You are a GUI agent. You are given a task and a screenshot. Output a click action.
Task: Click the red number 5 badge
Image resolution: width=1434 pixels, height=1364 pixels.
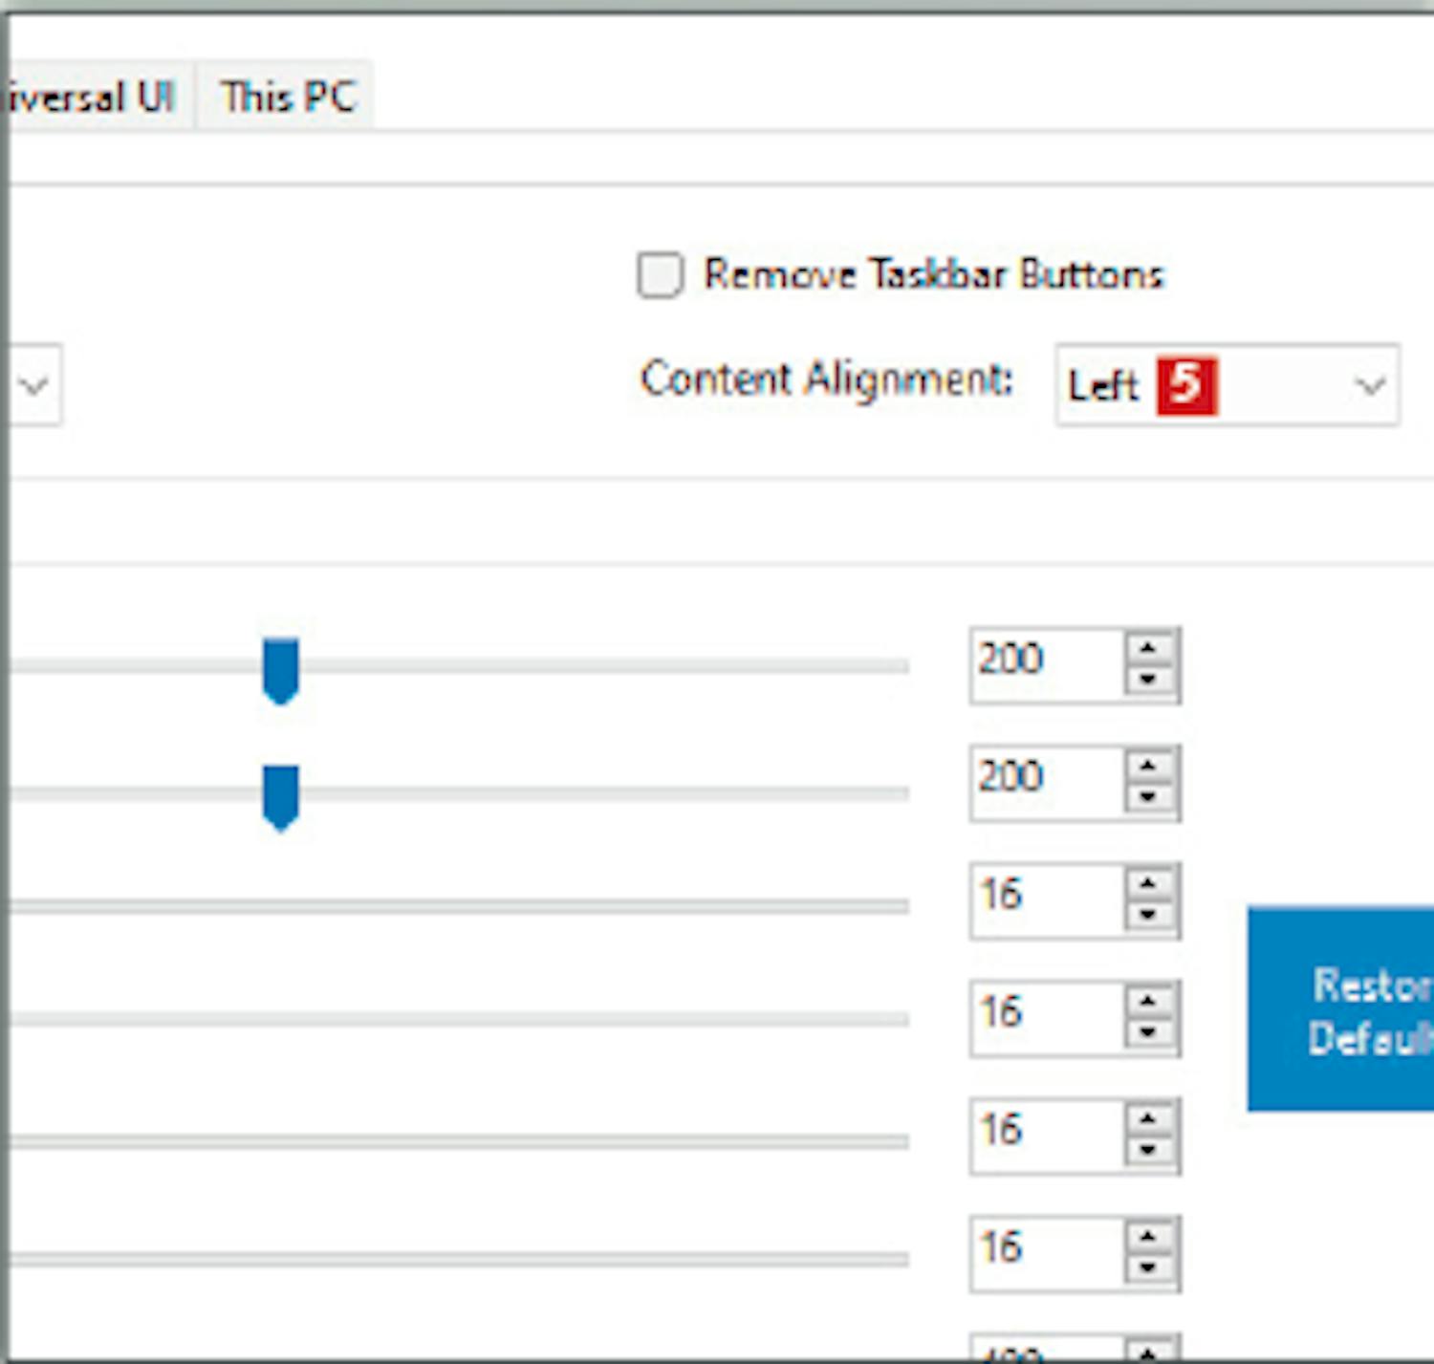pyautogui.click(x=1185, y=386)
